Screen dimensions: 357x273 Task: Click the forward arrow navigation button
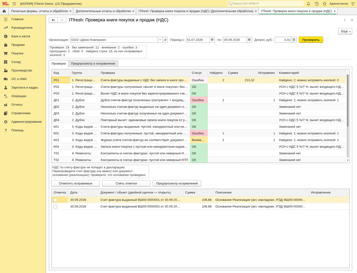point(62,20)
